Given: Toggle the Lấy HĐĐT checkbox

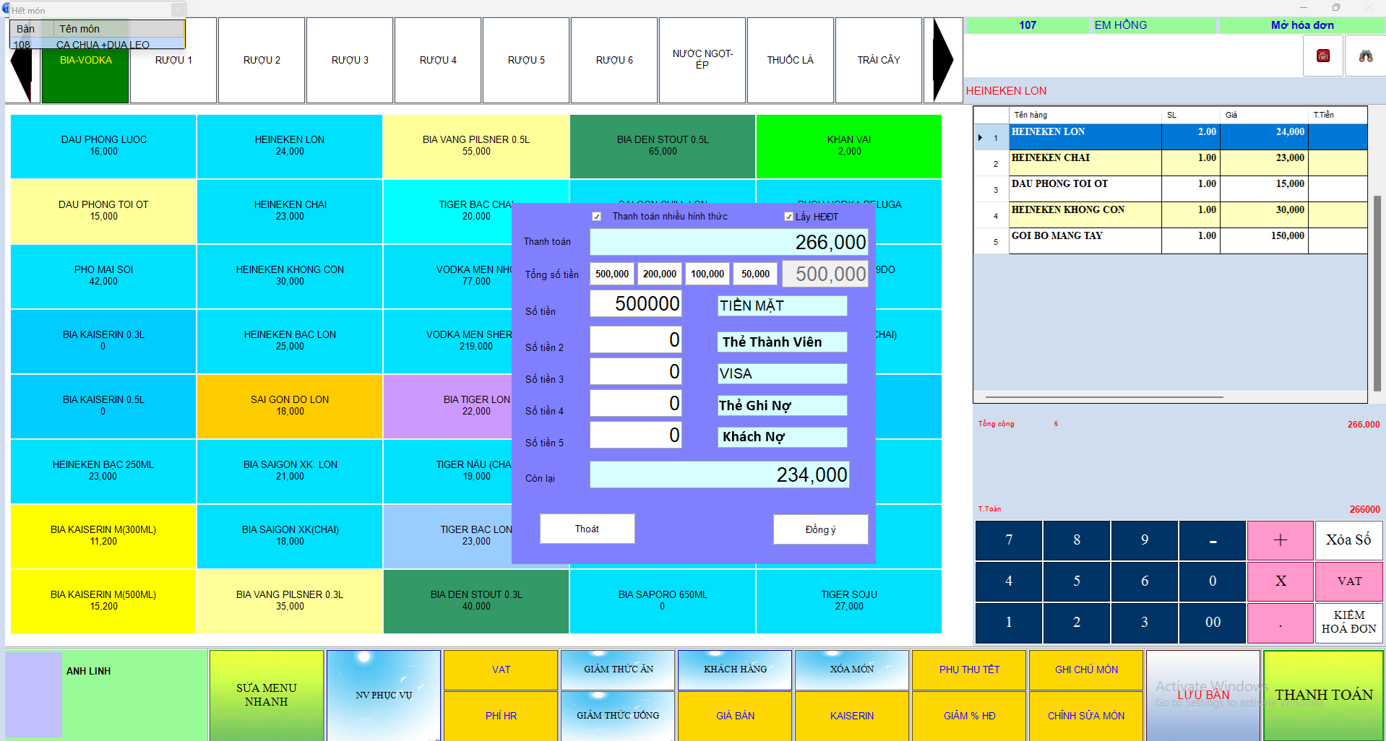Looking at the screenshot, I should pyautogui.click(x=788, y=217).
